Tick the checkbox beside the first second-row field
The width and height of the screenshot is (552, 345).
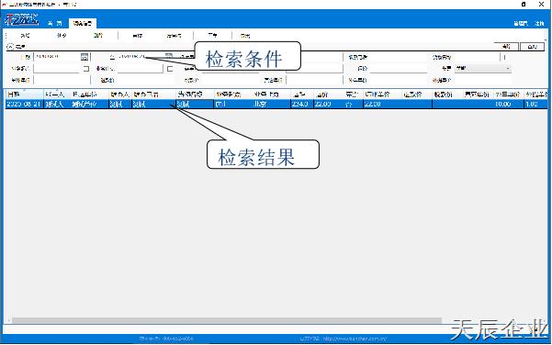click(x=86, y=69)
